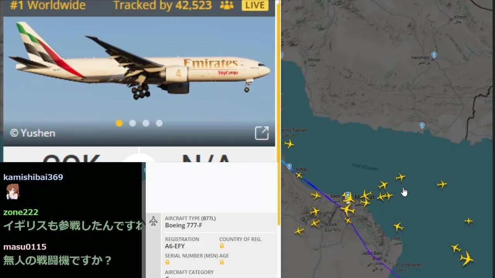Click the locked Country of Reg. padlock
The height and width of the screenshot is (278, 495).
[x=222, y=246]
